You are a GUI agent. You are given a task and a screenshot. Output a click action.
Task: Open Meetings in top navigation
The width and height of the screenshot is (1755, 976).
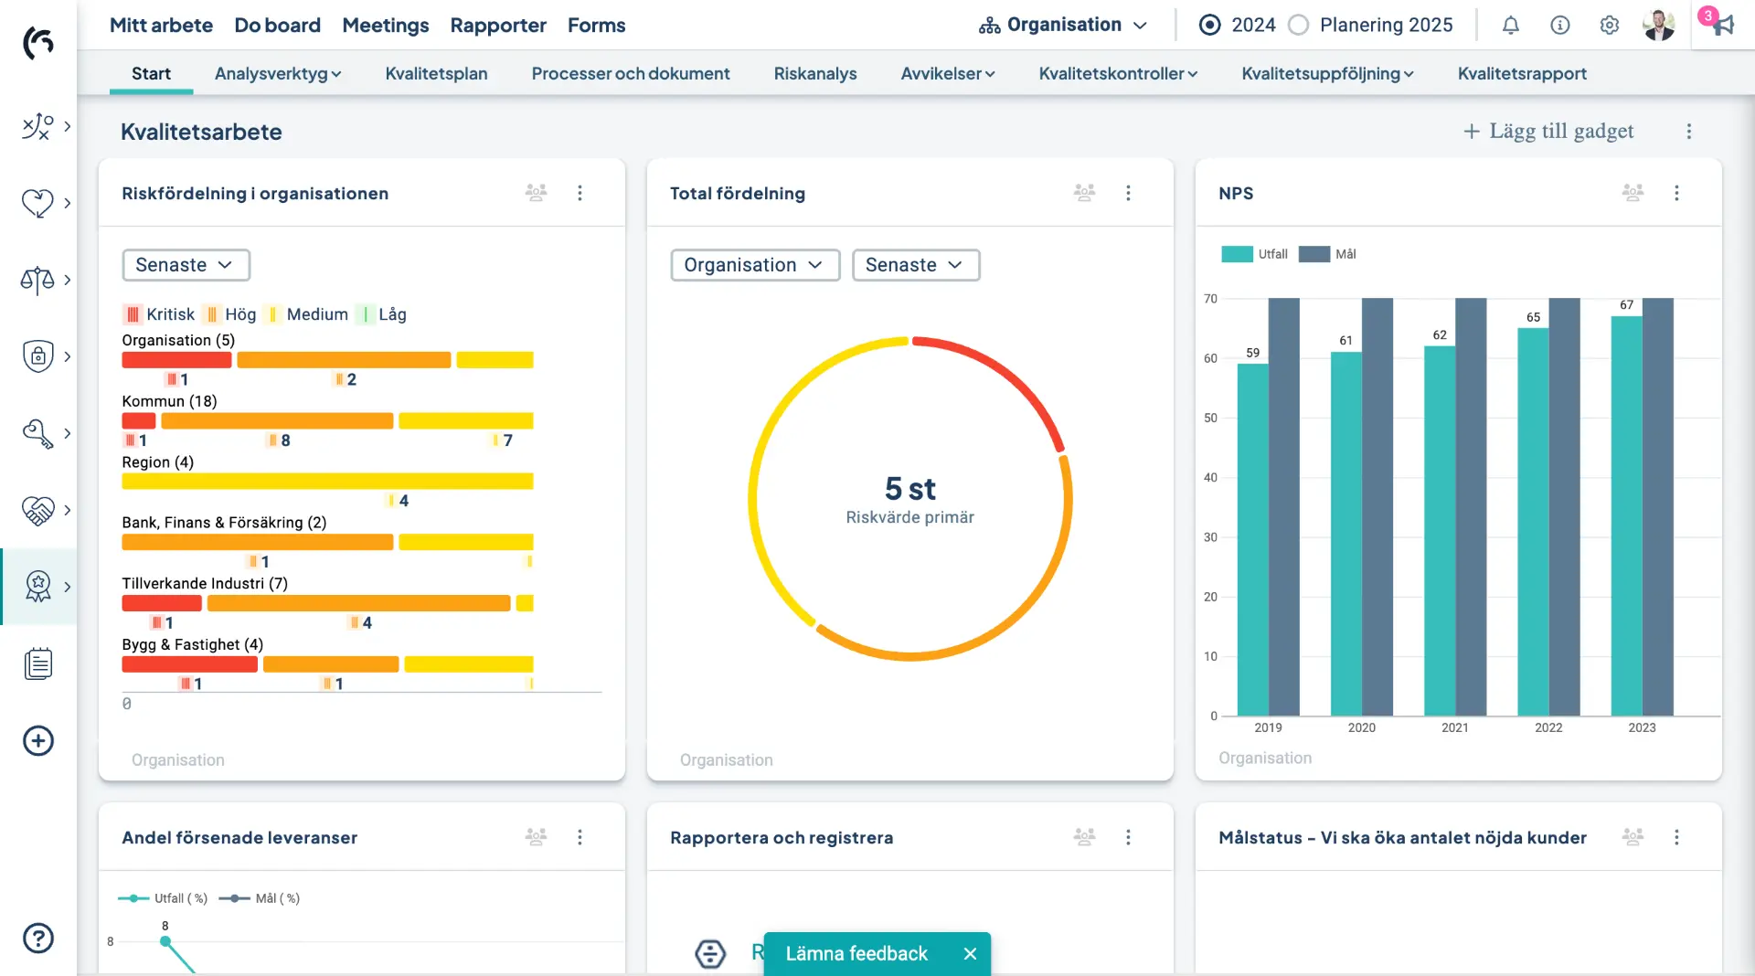385,26
